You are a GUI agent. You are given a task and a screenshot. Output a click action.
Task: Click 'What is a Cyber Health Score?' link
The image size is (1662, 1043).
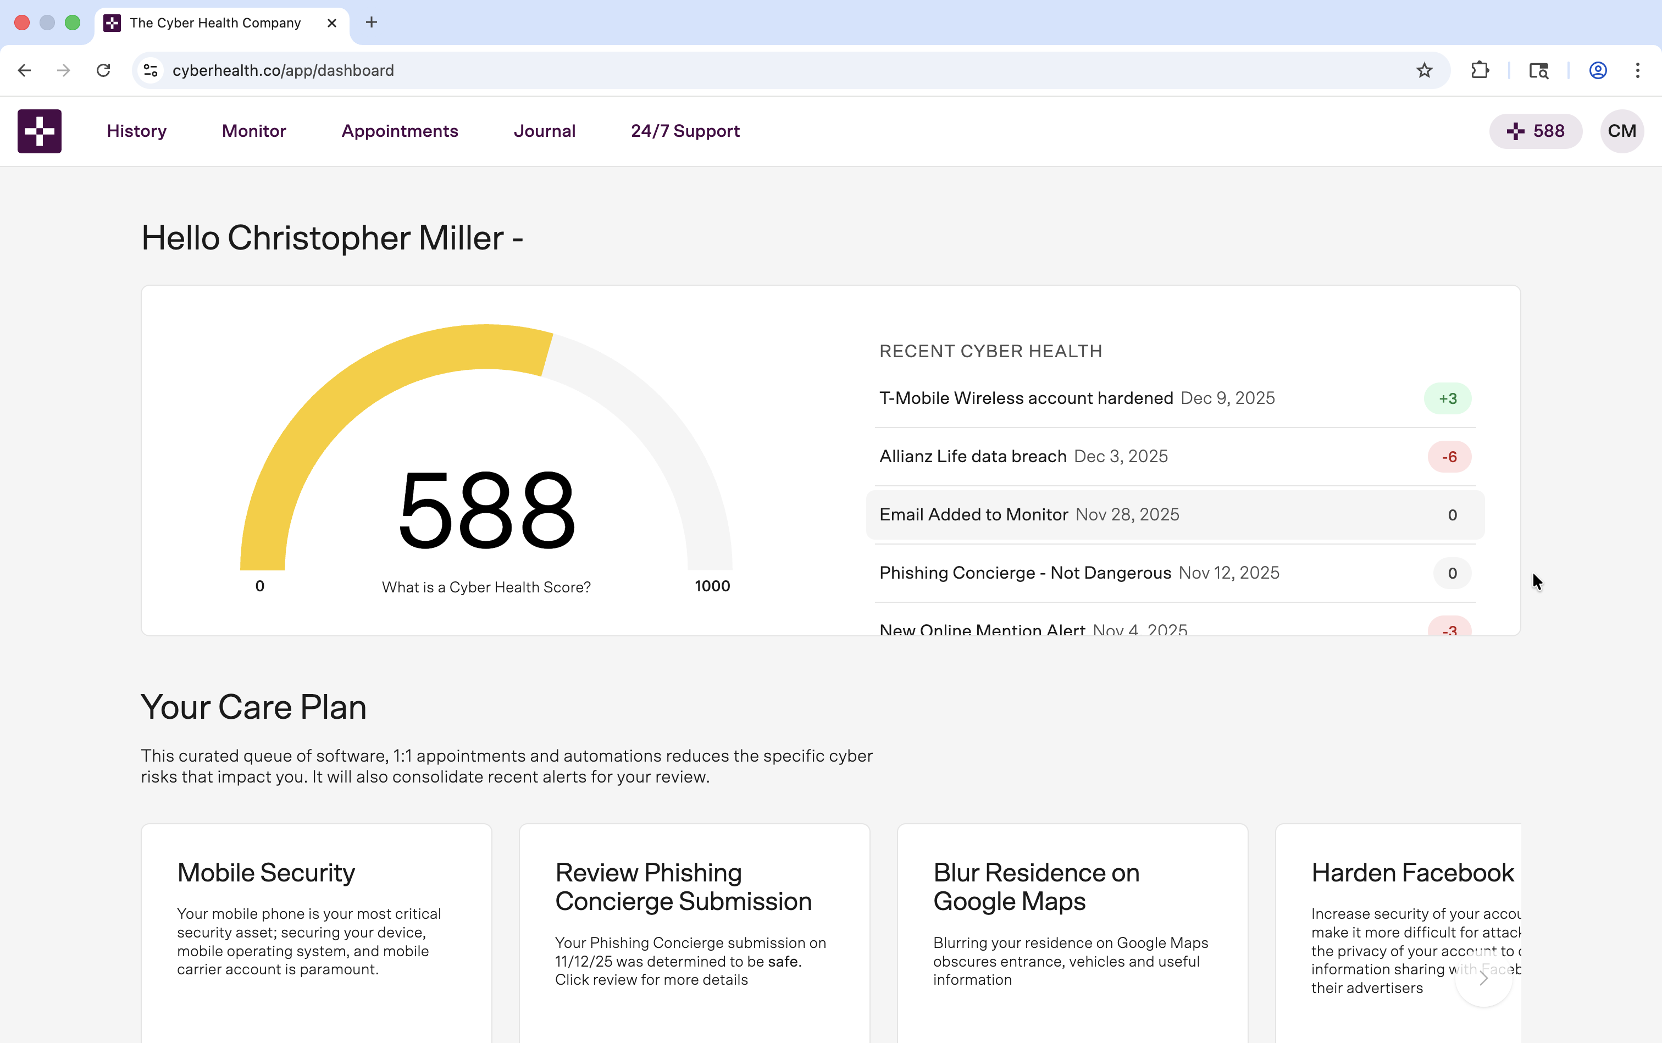(486, 587)
